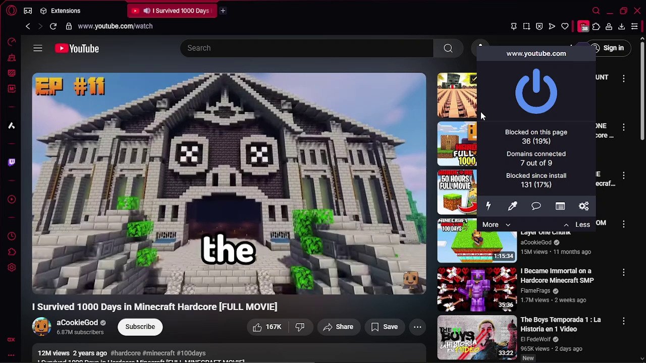Image resolution: width=646 pixels, height=363 pixels.
Task: Open Easy Setup sliders icon
Action: click(x=634, y=26)
